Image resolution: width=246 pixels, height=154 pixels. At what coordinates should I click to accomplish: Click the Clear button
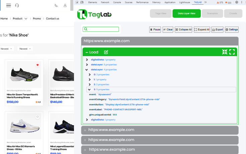168,30
